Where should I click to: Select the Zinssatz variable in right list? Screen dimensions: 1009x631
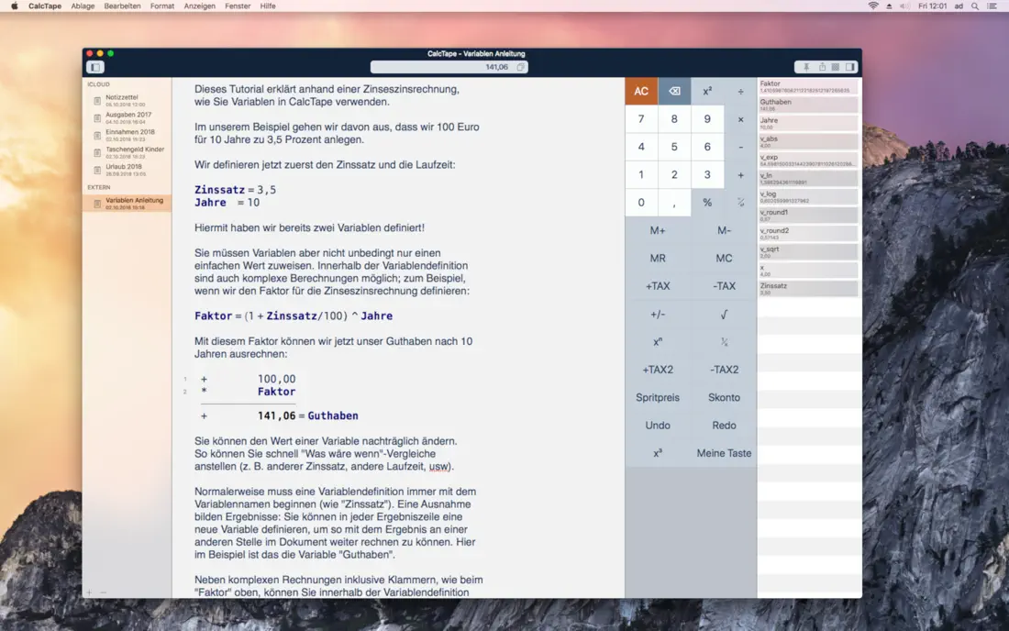coord(807,289)
